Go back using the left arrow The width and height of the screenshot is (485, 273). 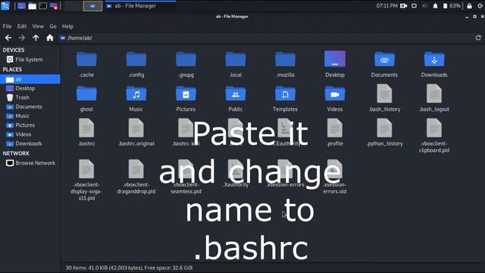pyautogui.click(x=8, y=38)
